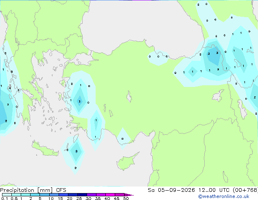The height and width of the screenshot is (200, 258).
Task: Click the "0.1" legend label
Action: [4, 198]
